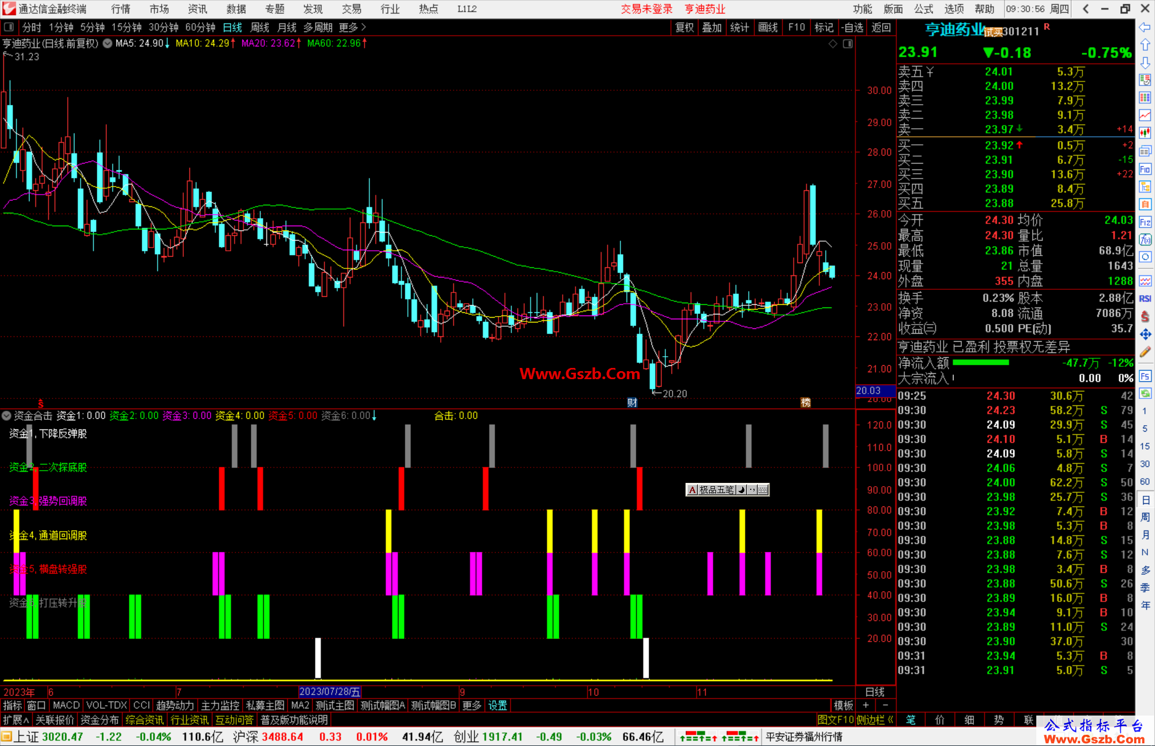Click the tree structure icon in sidebar
Image resolution: width=1155 pixels, height=746 pixels.
click(1145, 187)
